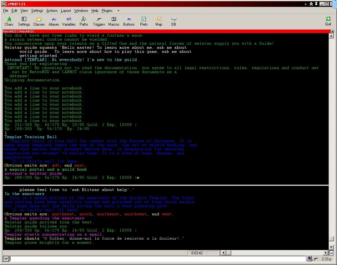Expand the menu bar overflow arrow
Viewport: 337px width, 265px height.
point(118,11)
